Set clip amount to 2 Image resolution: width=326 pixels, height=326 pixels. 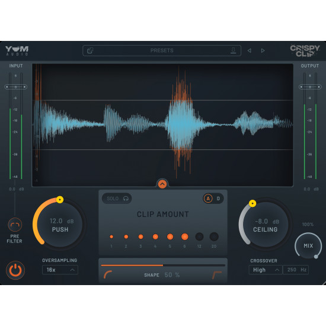click(x=126, y=236)
